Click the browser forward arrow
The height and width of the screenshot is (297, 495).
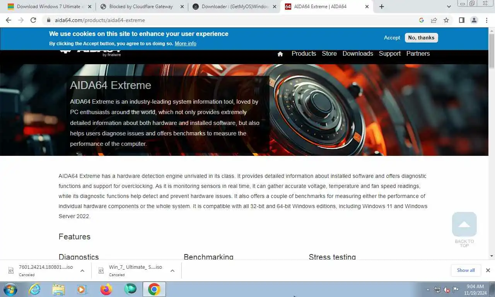tap(21, 20)
